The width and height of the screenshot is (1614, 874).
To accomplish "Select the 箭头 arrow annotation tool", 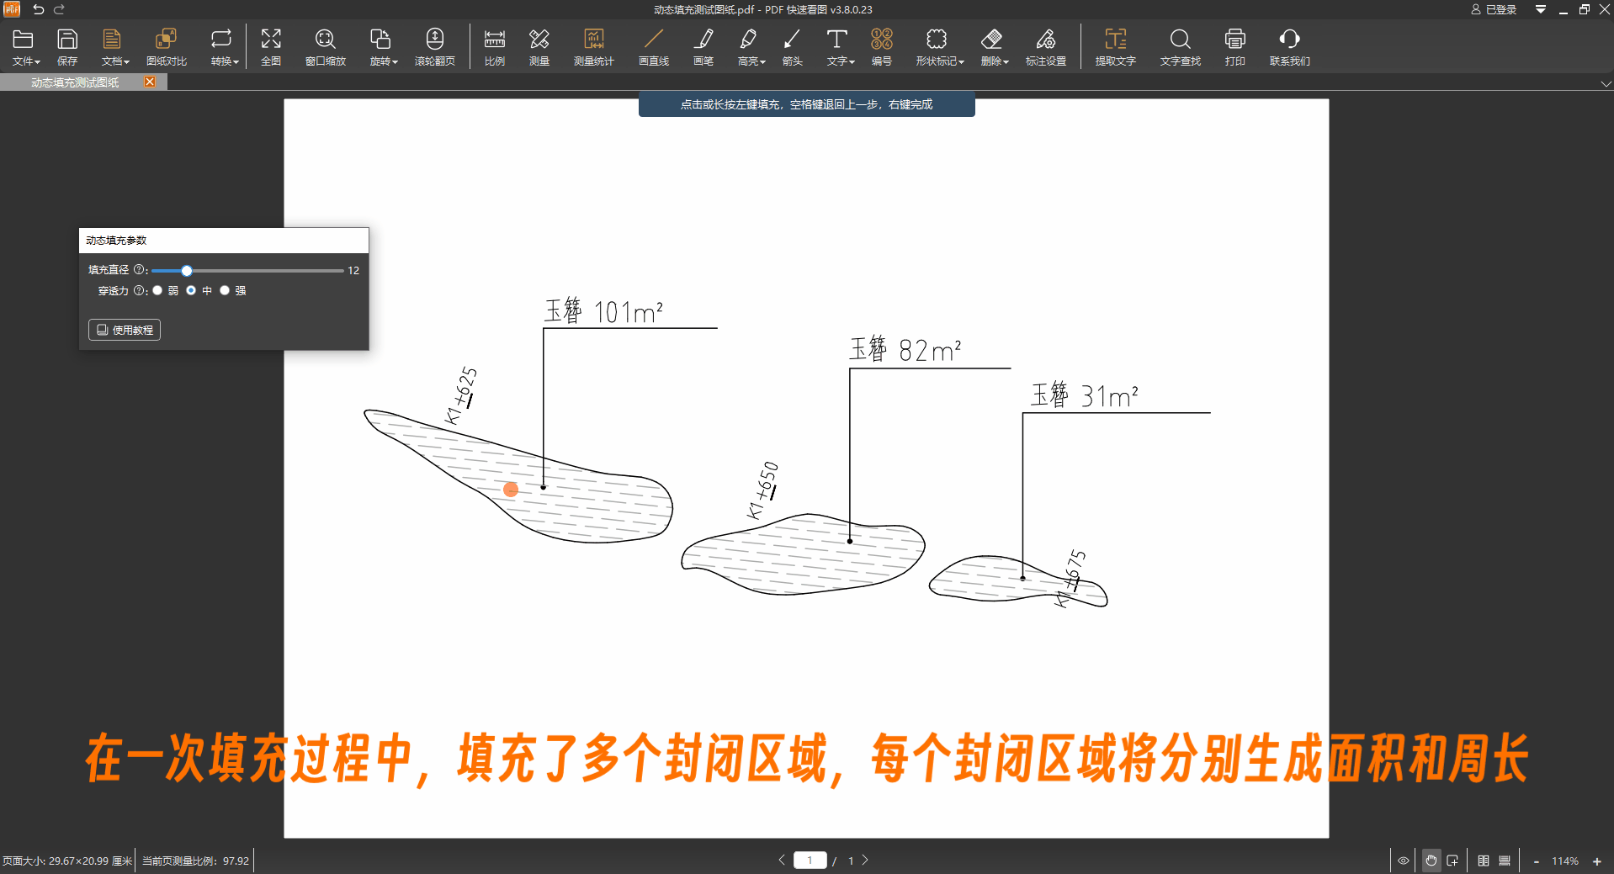I will (791, 46).
